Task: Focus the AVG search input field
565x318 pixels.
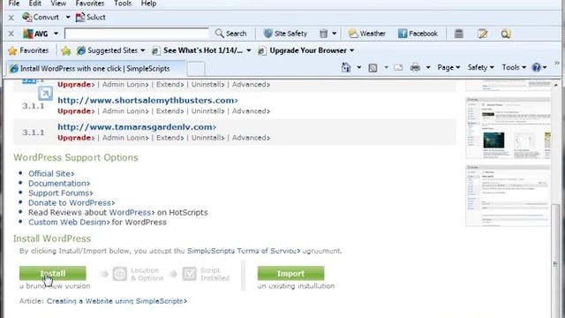Action: coord(137,34)
